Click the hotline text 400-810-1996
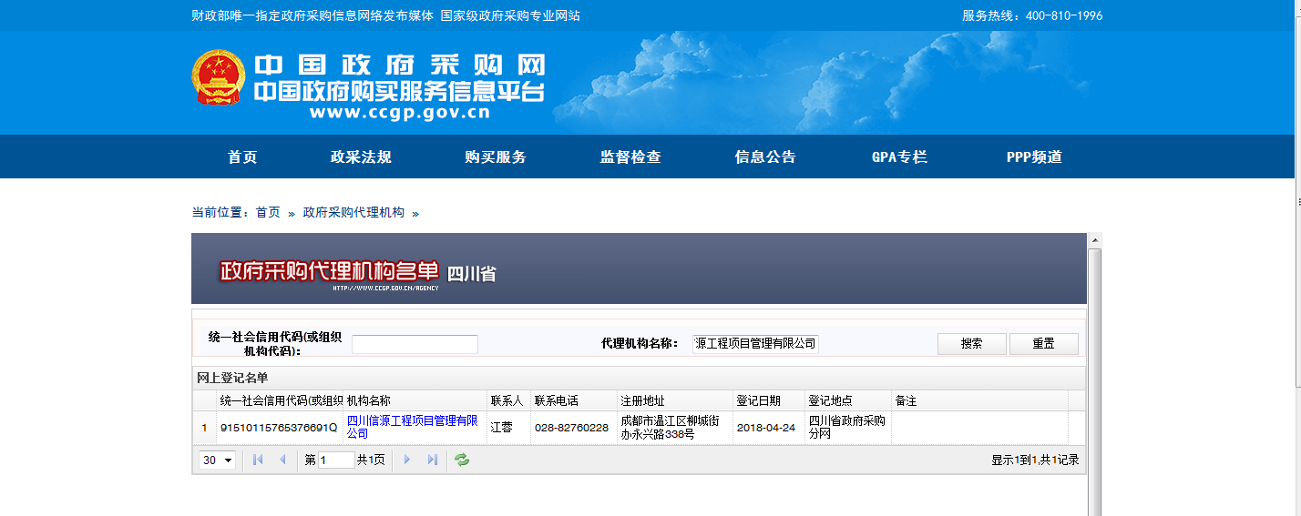The width and height of the screenshot is (1301, 516). (1064, 15)
